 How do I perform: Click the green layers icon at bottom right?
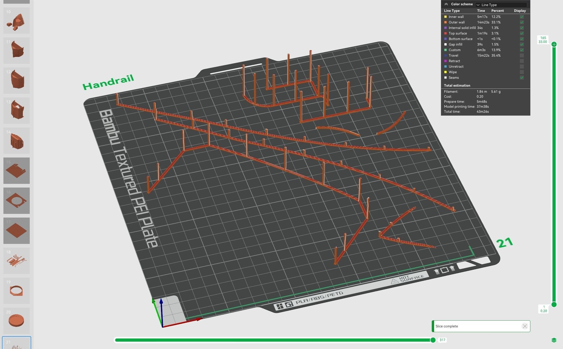tap(554, 340)
